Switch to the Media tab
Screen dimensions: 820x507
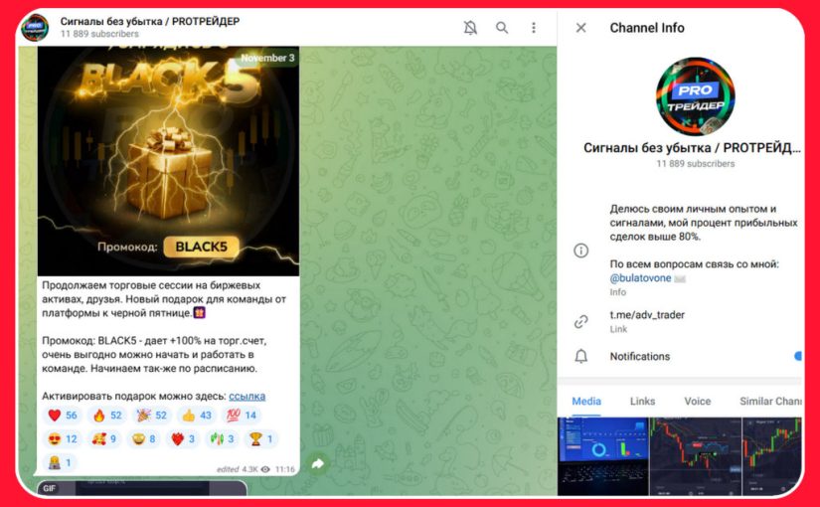pos(586,402)
